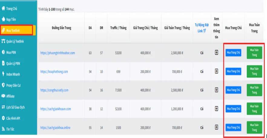Image resolution: width=267 pixels, height=138 pixels.
Task: Click the Nạp Tiền sidebar icon
Action: [3, 19]
